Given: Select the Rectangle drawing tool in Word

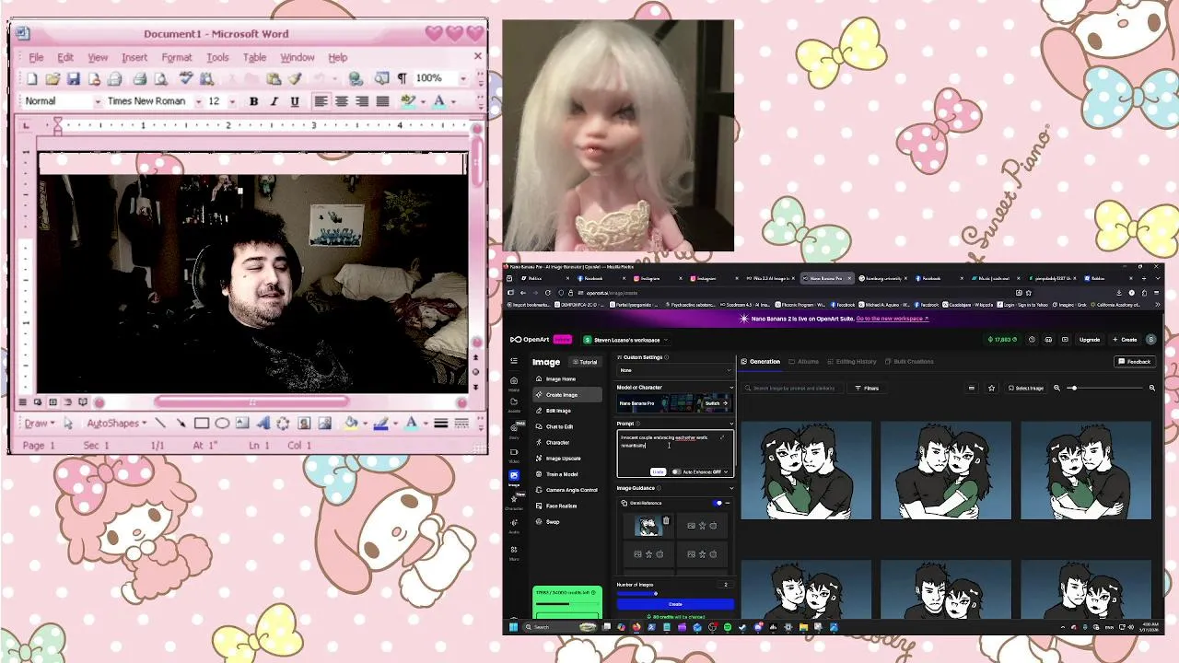Looking at the screenshot, I should [x=202, y=424].
